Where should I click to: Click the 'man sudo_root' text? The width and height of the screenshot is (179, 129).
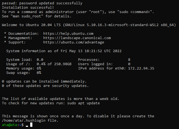pos(27,16)
